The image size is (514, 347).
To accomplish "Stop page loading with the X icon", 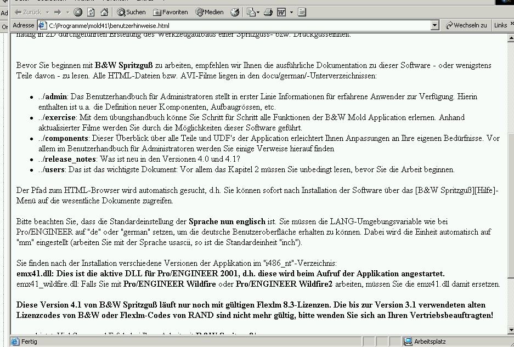I will click(x=78, y=13).
